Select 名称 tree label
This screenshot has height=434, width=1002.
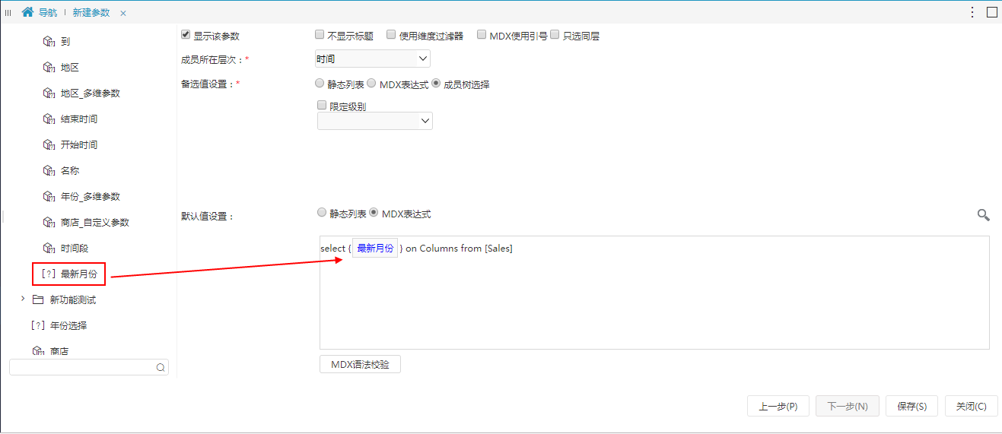pos(70,171)
